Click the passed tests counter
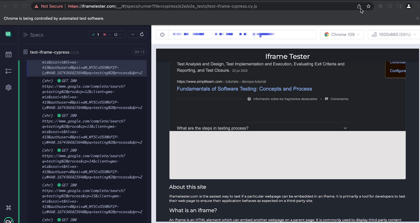This screenshot has height=223, width=420. pos(96,35)
